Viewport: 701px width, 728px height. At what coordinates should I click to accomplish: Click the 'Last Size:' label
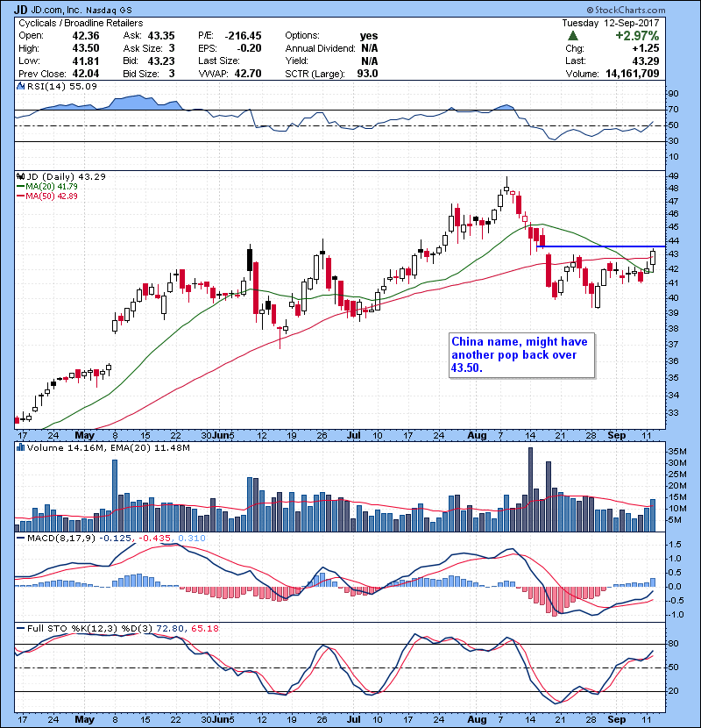click(x=219, y=61)
